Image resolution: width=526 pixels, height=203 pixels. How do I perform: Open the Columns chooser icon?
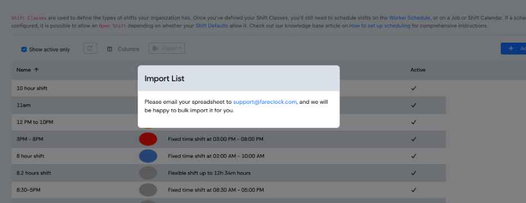110,49
